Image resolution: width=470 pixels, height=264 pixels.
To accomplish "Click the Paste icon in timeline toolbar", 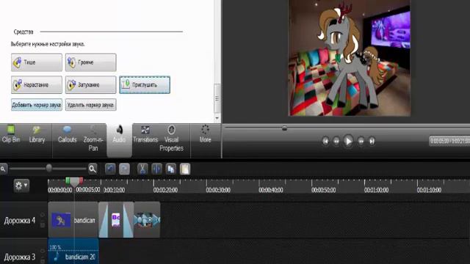I will [x=185, y=169].
